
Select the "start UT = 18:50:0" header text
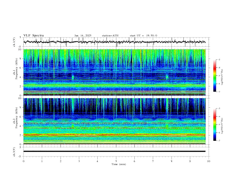pyautogui.click(x=143, y=35)
